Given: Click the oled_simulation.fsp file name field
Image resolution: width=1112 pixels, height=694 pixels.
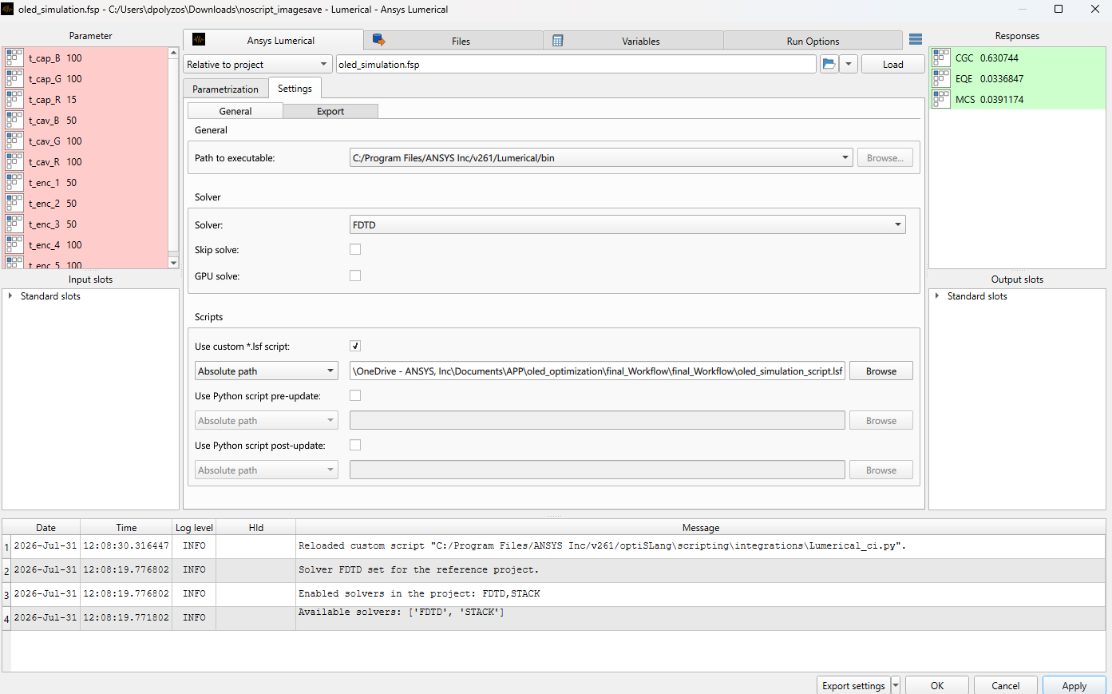Looking at the screenshot, I should [x=576, y=64].
